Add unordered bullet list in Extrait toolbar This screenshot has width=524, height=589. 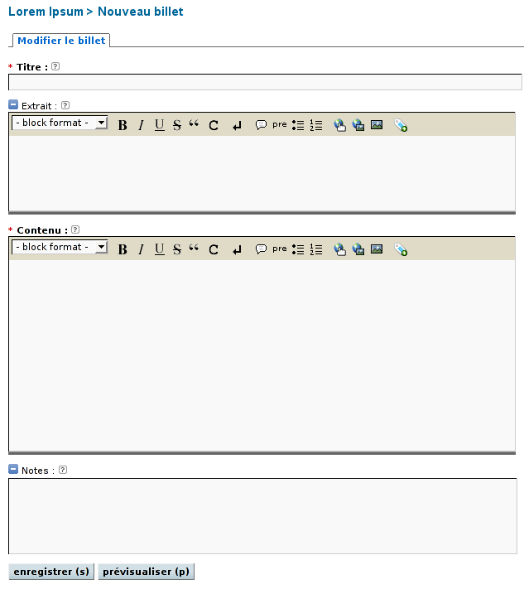click(x=298, y=125)
